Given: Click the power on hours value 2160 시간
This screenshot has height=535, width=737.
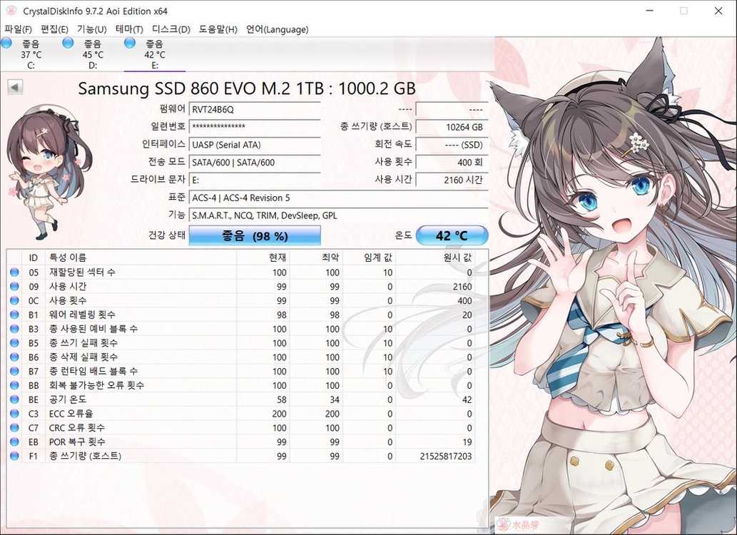Looking at the screenshot, I should click(x=452, y=180).
